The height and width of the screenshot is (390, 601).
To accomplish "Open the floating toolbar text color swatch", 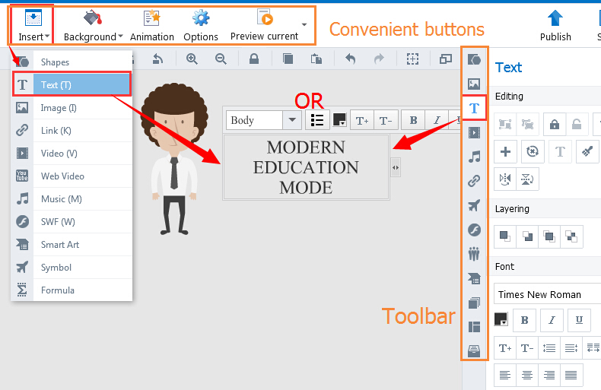I will [339, 120].
